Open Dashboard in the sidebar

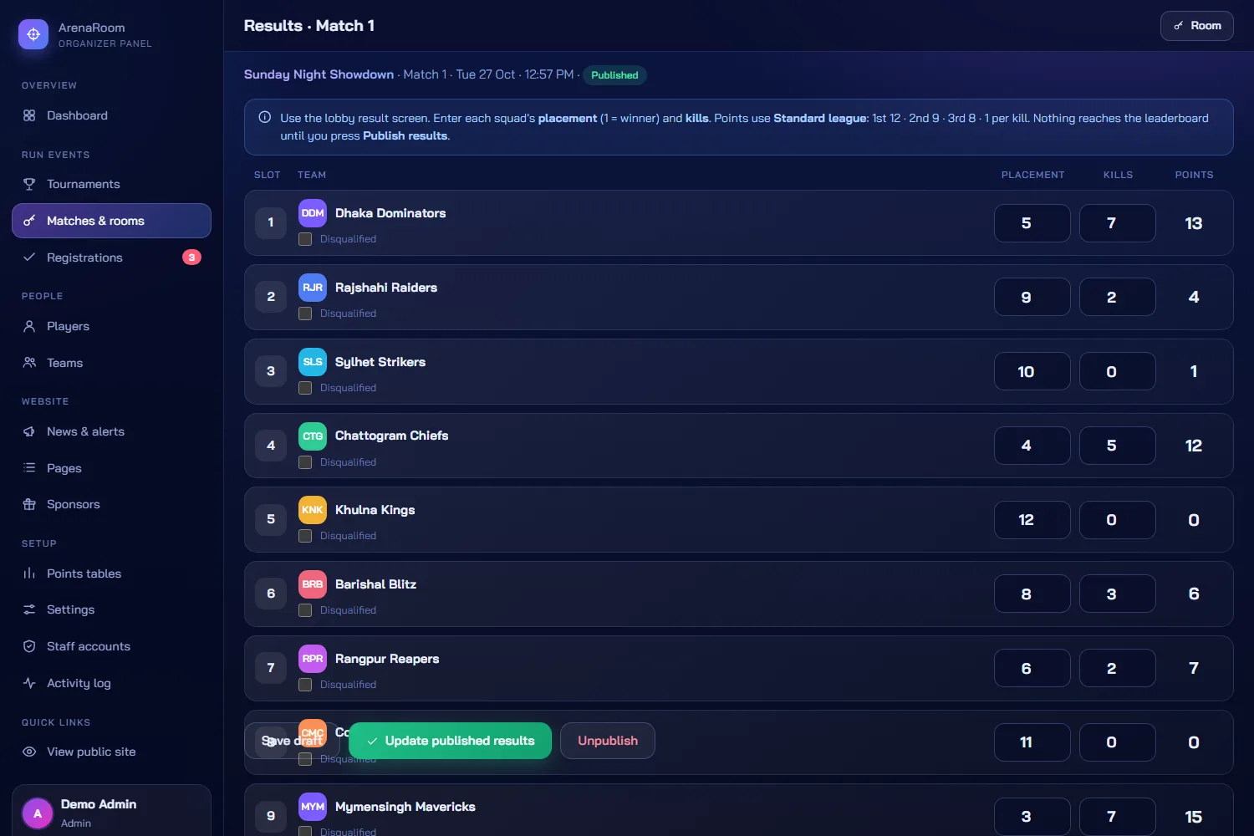point(111,115)
